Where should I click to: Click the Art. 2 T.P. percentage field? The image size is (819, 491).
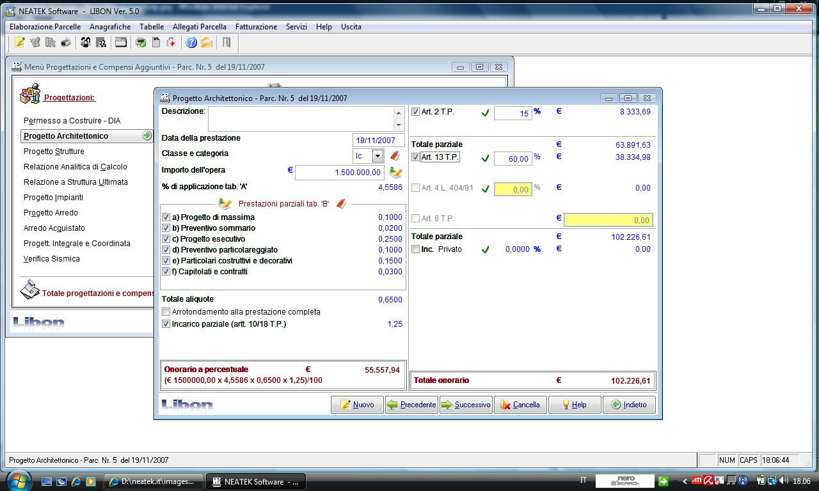tap(513, 113)
